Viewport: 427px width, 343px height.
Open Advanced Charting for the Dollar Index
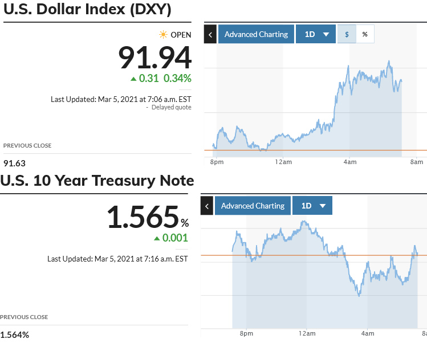pos(256,34)
